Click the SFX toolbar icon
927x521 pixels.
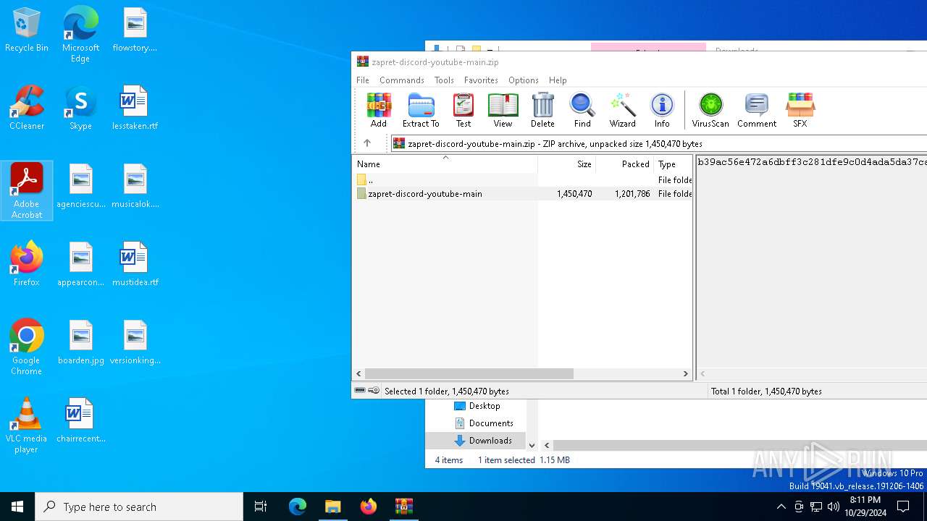click(800, 110)
